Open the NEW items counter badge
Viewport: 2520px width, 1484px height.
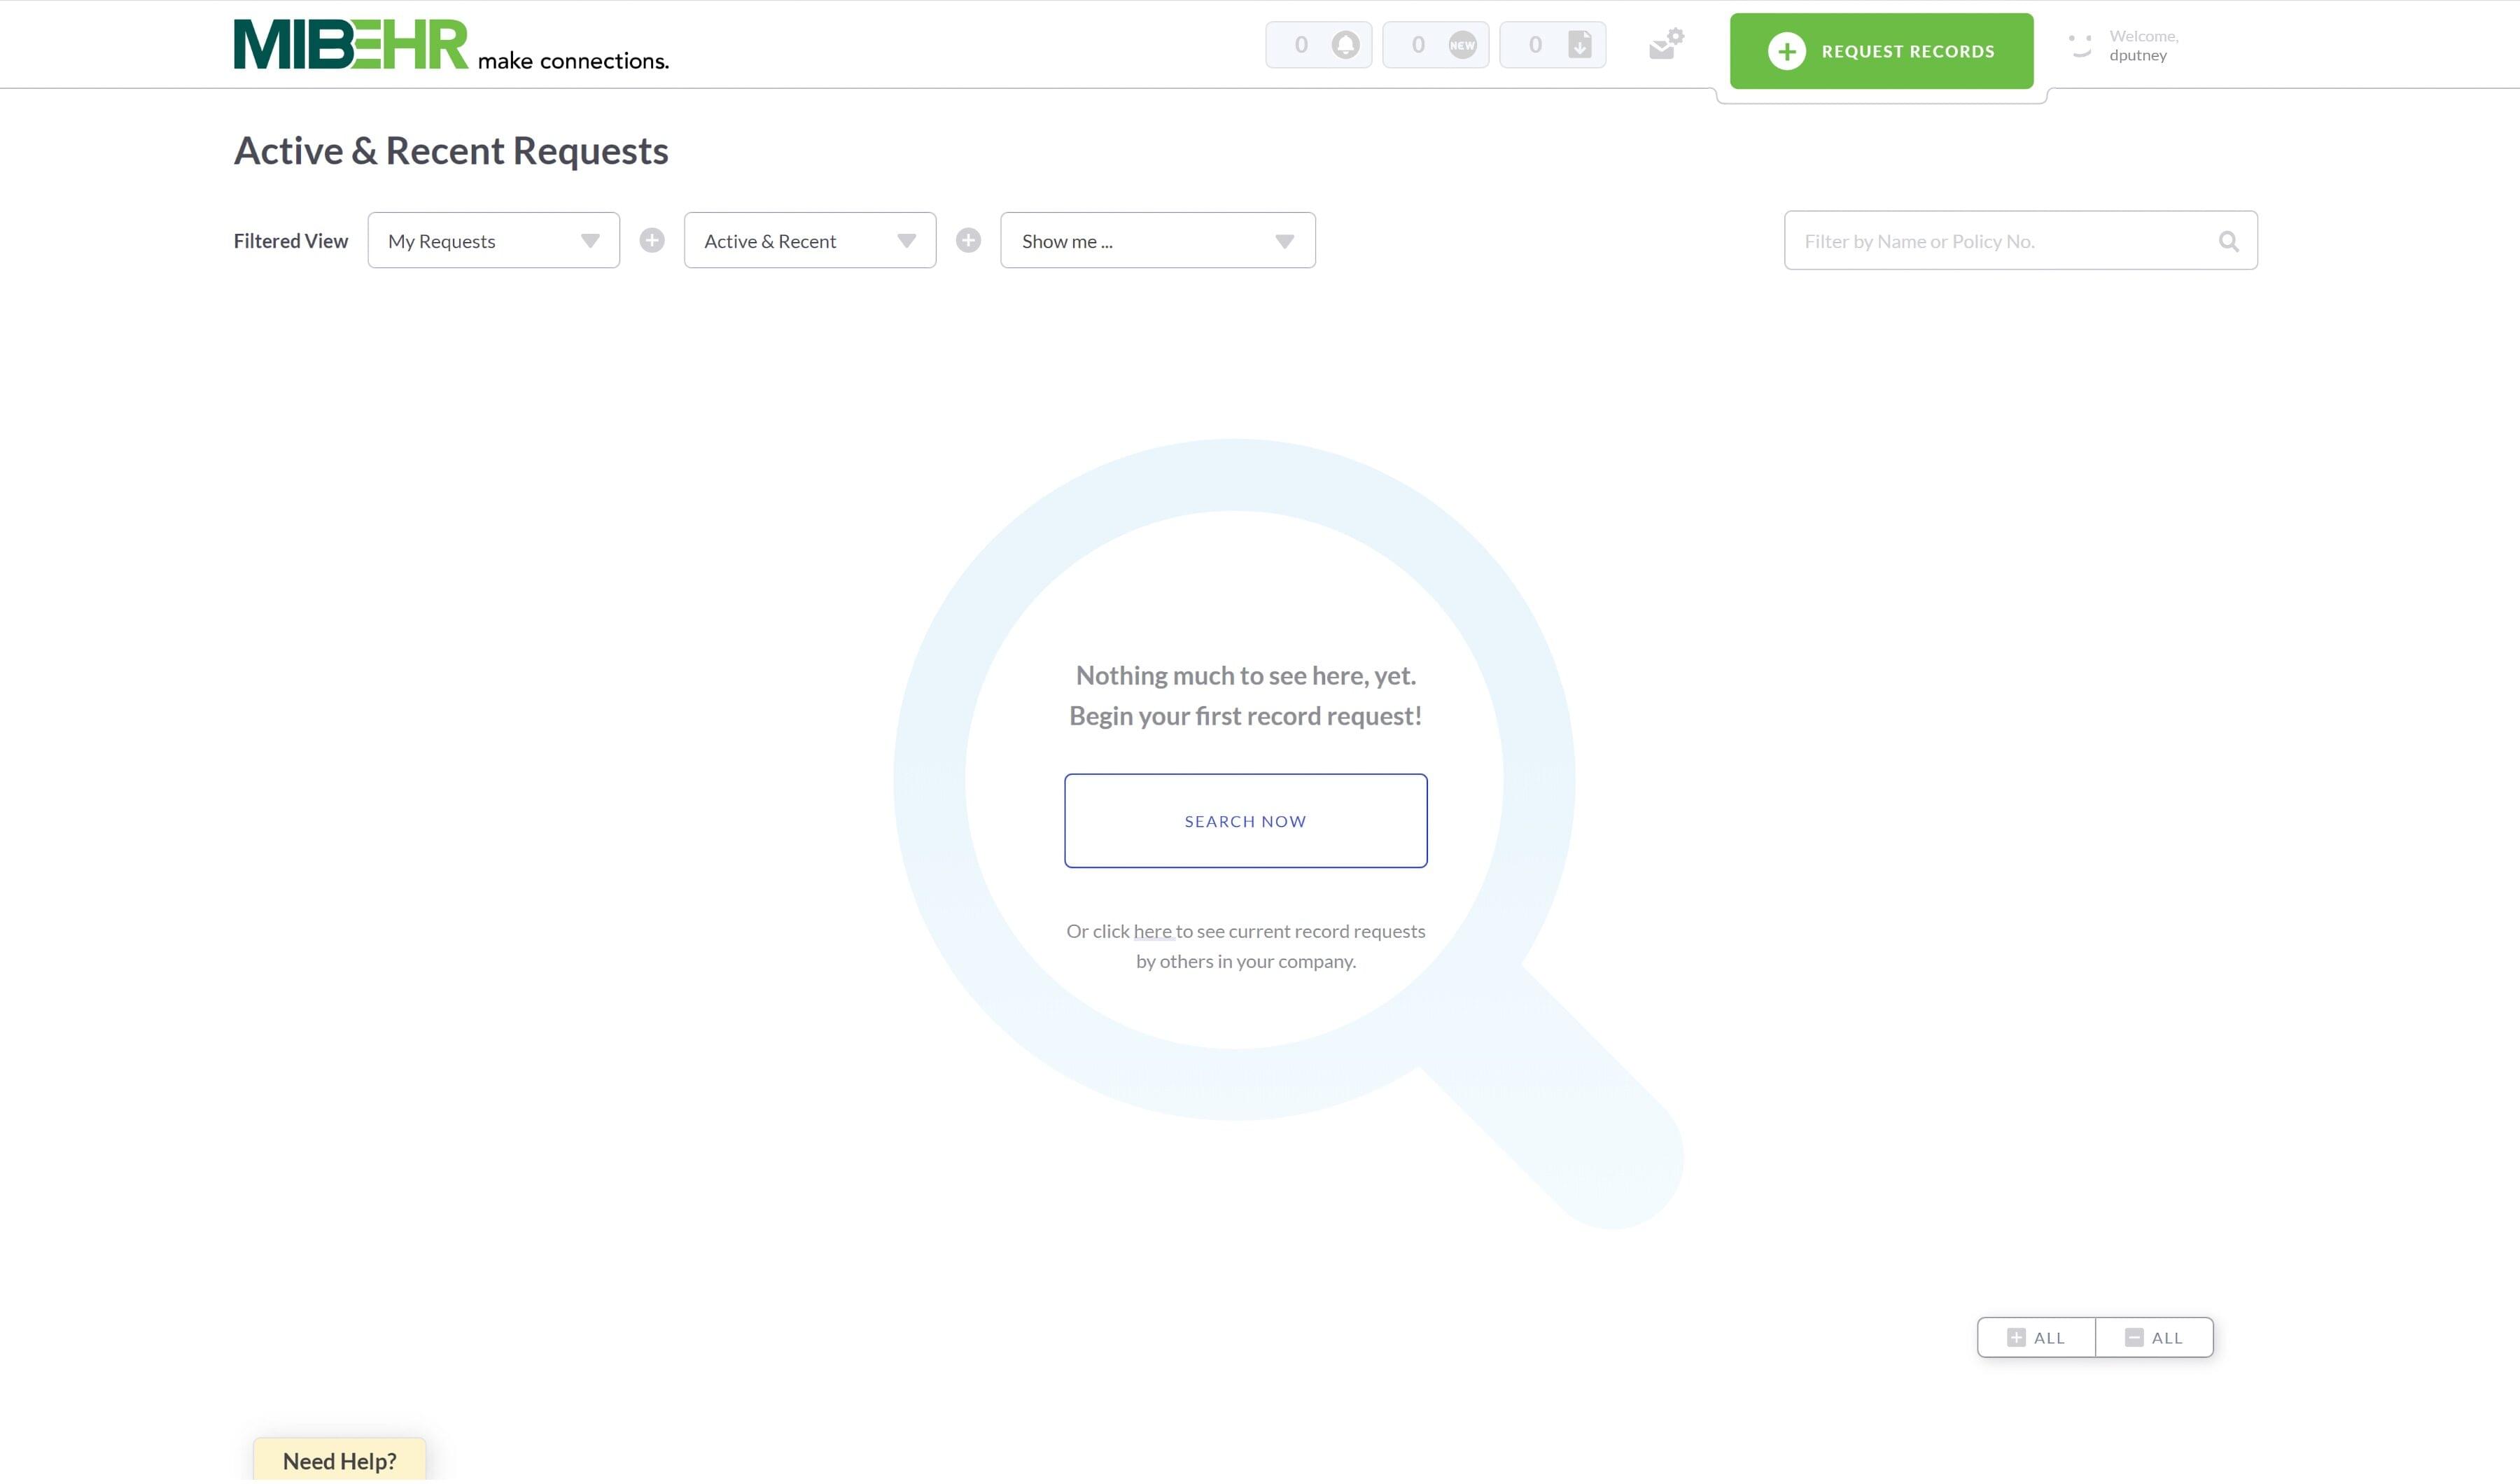[1462, 45]
